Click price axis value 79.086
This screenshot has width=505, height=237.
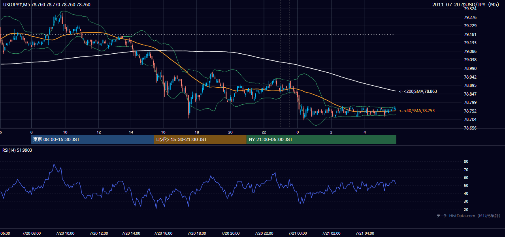[x=470, y=51]
